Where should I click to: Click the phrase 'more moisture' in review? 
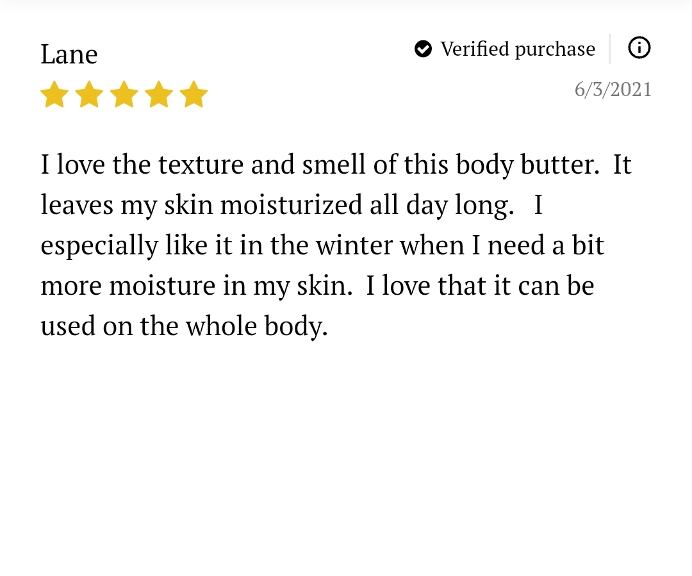coord(128,286)
